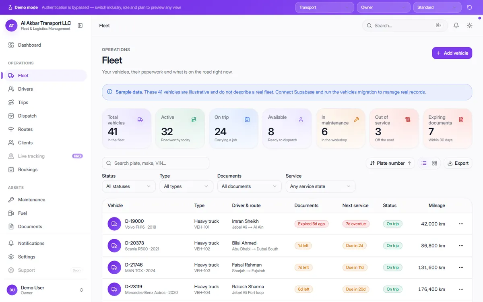Open notifications bell in top bar

(x=456, y=25)
